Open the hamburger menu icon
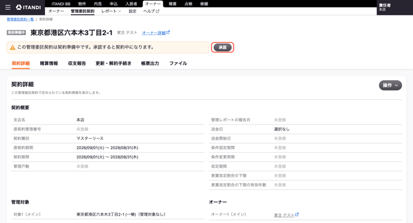 click(8, 7)
